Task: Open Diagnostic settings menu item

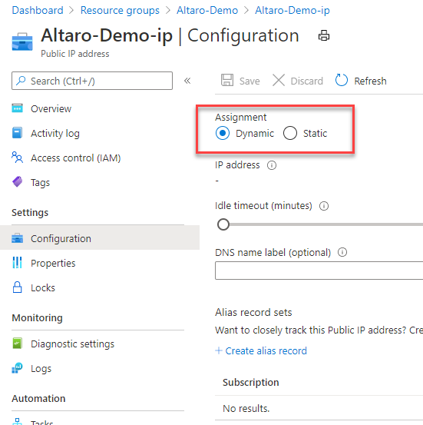Action: [73, 344]
